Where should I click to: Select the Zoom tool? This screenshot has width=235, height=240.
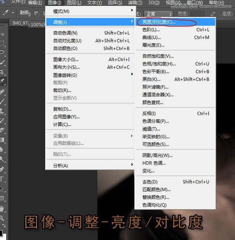tap(2, 217)
